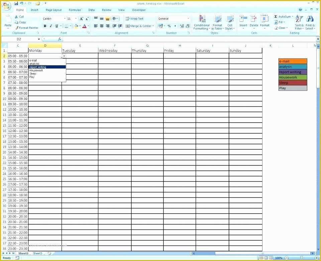
Task: Click the Office button
Action: pos(6,6)
